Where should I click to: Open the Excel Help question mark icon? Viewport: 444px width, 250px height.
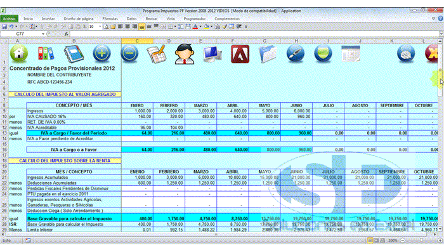441,18
